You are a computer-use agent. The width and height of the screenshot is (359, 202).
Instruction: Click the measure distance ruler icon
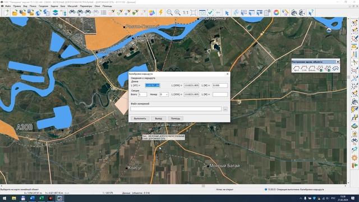[285, 12]
